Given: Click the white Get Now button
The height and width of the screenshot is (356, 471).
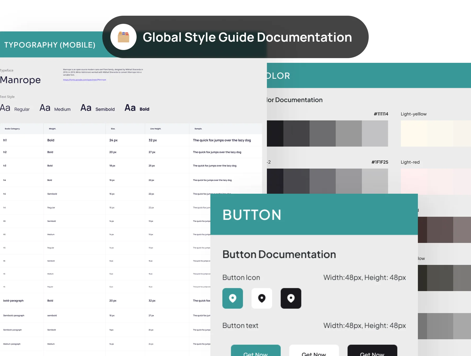Looking at the screenshot, I should pos(314,351).
